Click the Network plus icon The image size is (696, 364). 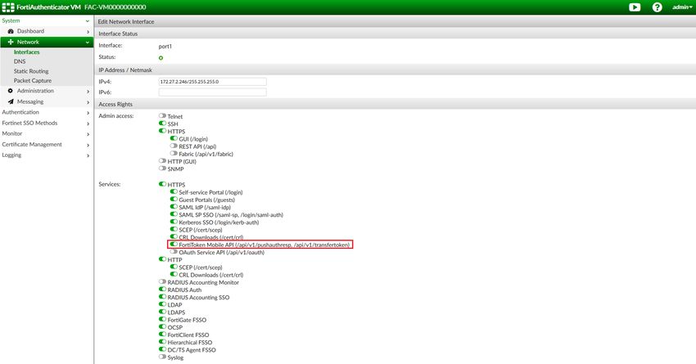pyautogui.click(x=11, y=42)
